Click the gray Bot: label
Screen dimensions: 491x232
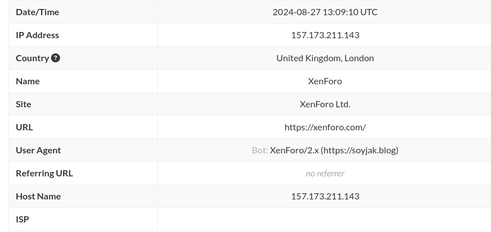(260, 150)
